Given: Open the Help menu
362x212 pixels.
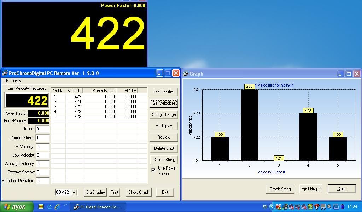Looking at the screenshot, I should click(x=17, y=81).
